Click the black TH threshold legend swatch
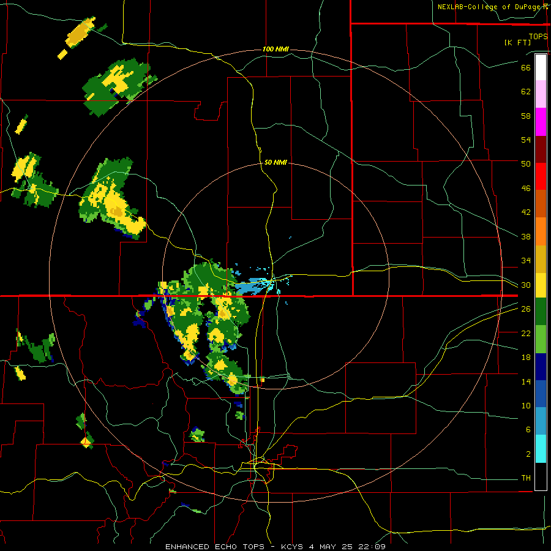 coord(541,476)
